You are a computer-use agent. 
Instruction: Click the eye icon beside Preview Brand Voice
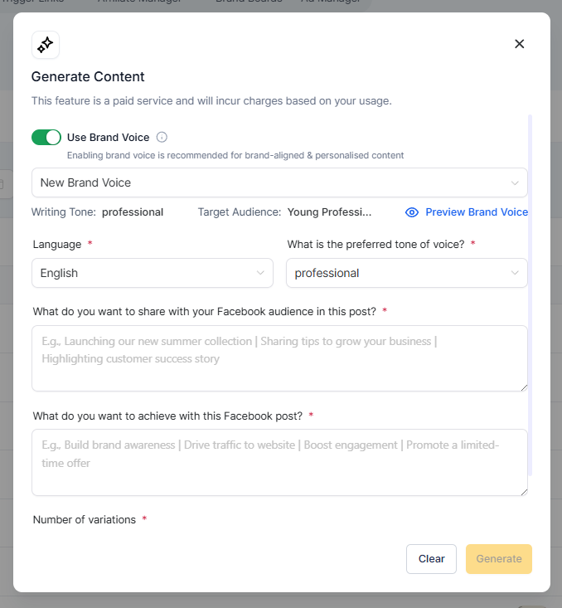click(412, 212)
